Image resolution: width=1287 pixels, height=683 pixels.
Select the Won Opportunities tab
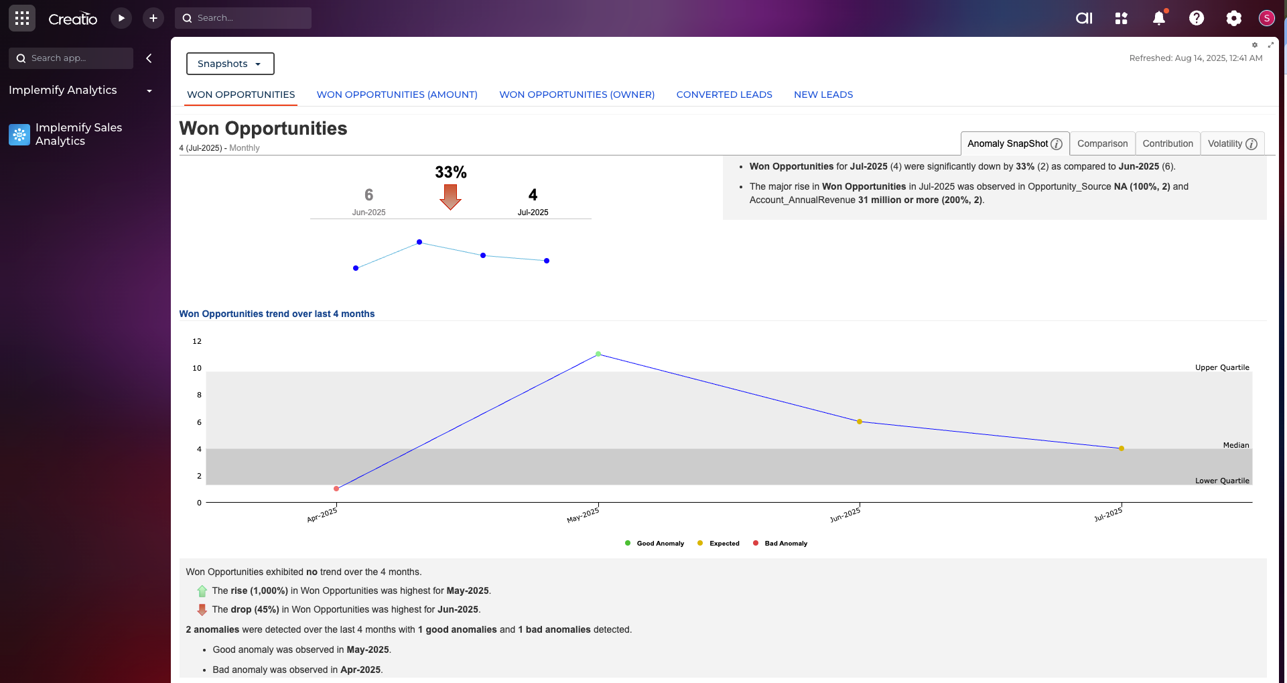241,95
